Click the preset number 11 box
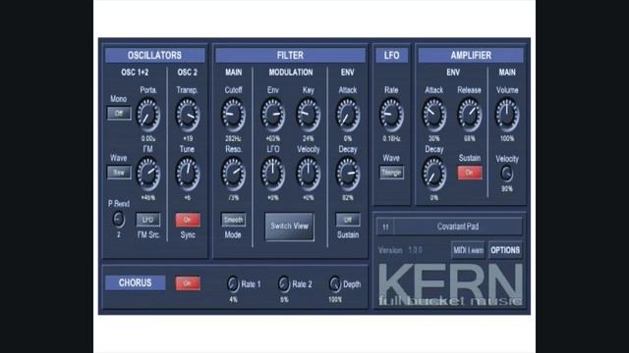This screenshot has height=353, width=629. pyautogui.click(x=385, y=227)
